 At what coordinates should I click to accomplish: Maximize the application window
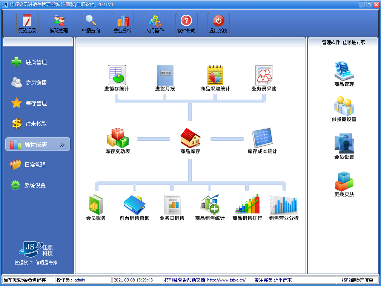click(x=369, y=5)
